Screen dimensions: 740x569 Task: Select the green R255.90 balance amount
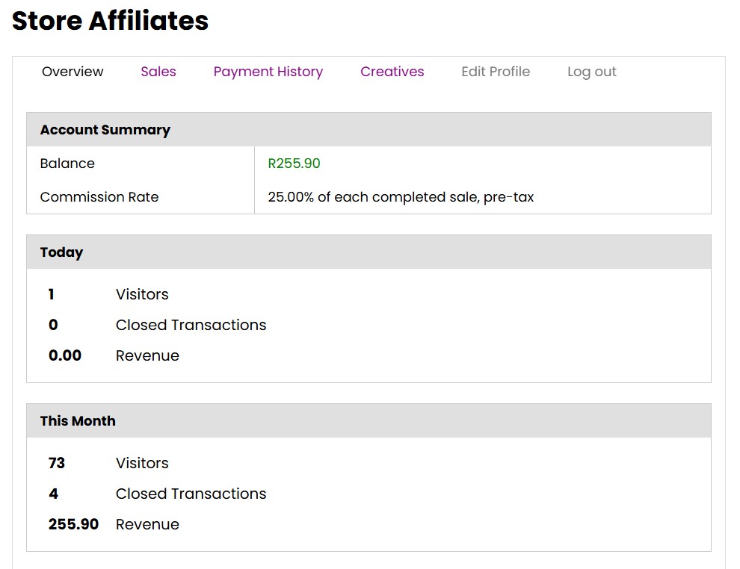click(x=294, y=164)
